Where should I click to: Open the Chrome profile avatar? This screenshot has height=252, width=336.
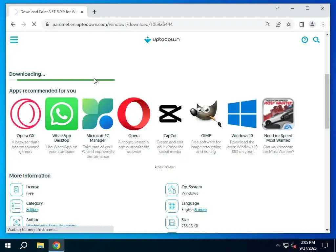[312, 24]
